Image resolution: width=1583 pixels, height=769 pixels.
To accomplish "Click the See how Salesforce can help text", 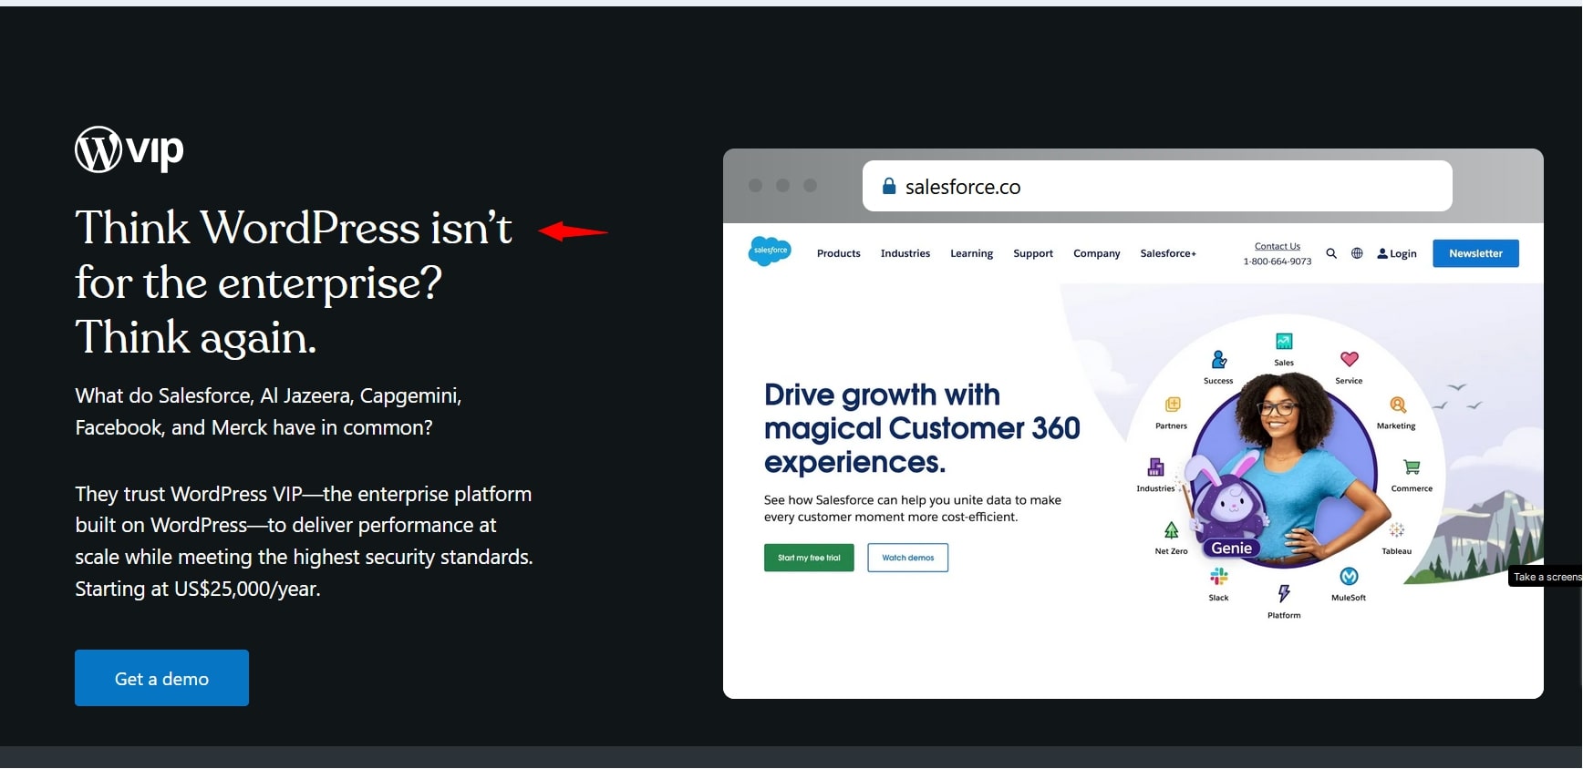I will (x=913, y=508).
